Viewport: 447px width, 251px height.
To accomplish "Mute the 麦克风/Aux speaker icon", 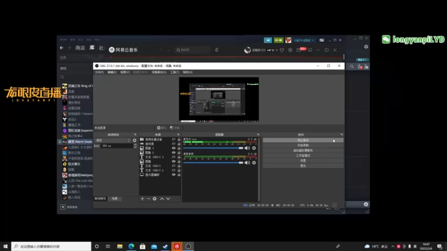I will point(247,148).
